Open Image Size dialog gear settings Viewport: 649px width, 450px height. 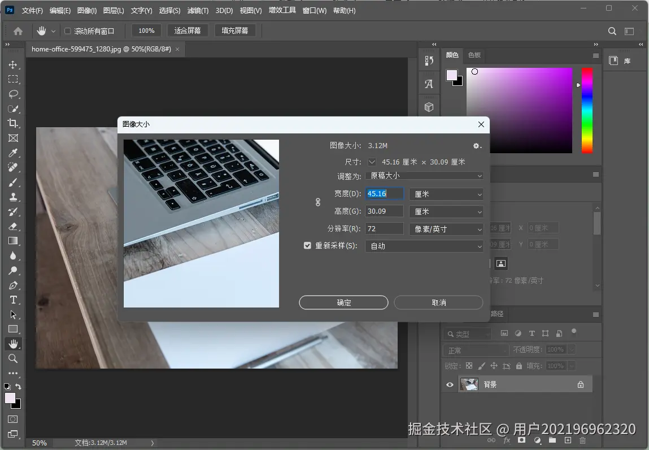(477, 146)
